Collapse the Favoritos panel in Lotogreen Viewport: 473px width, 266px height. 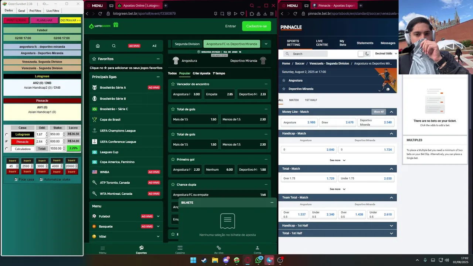tap(158, 59)
